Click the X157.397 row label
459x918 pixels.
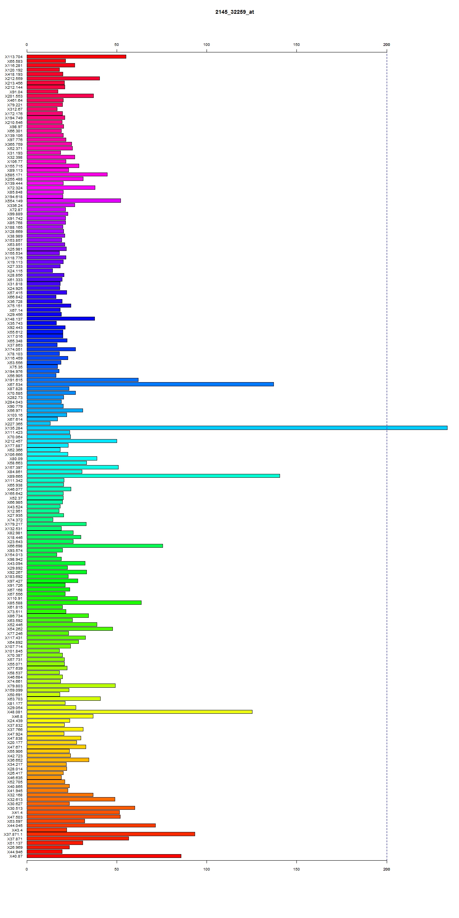(x=14, y=467)
